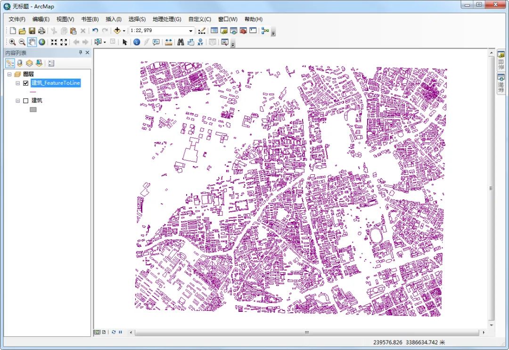Collapse the 建筑 layer legend
The width and height of the screenshot is (509, 350).
[x=18, y=101]
